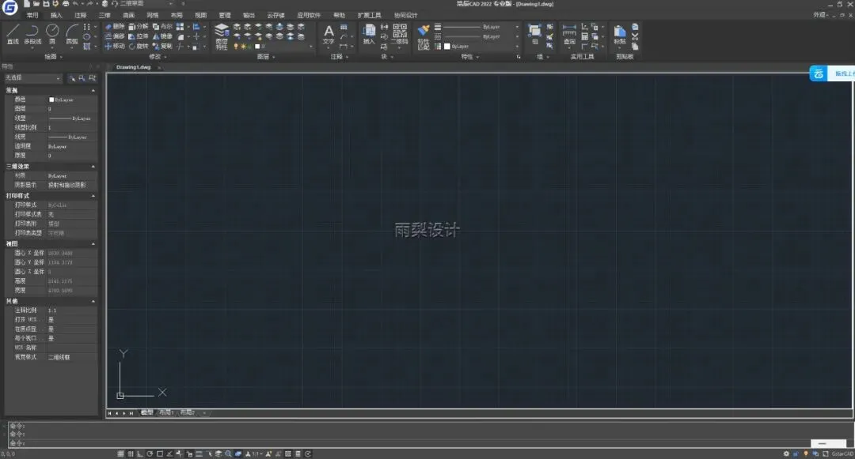Viewport: 855px width, 459px height.
Task: Switch to the 布局2 layout tab
Action: pos(188,412)
